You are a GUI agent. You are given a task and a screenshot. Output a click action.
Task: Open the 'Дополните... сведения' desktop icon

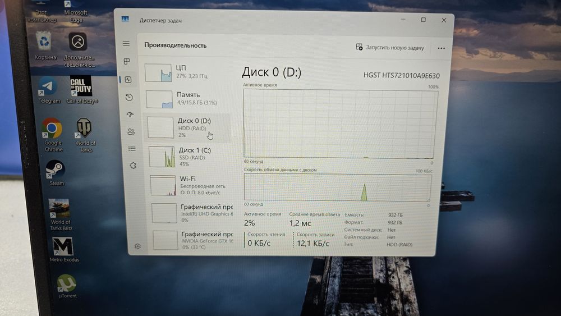[x=79, y=50]
